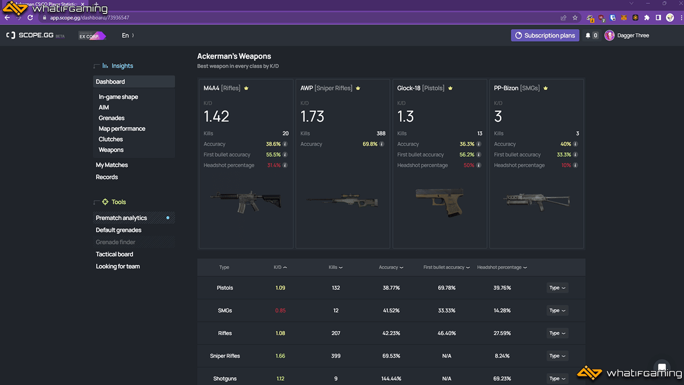
Task: Share this page from the address bar
Action: tap(563, 18)
